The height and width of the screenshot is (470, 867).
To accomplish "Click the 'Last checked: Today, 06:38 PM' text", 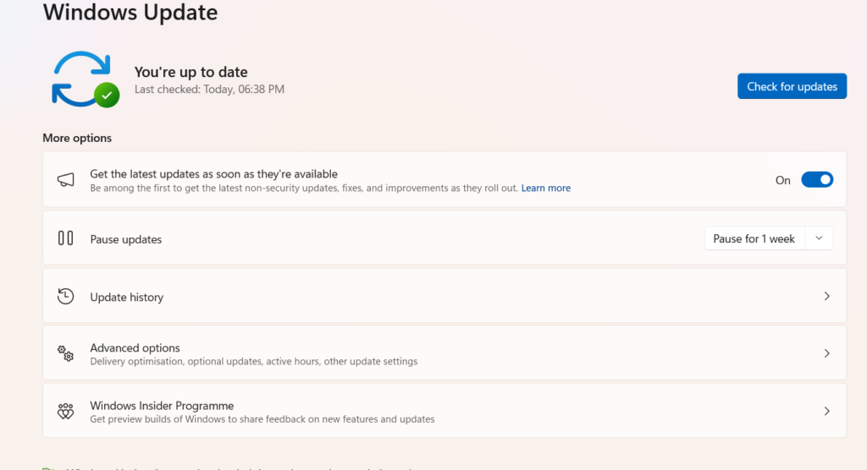I will click(209, 89).
